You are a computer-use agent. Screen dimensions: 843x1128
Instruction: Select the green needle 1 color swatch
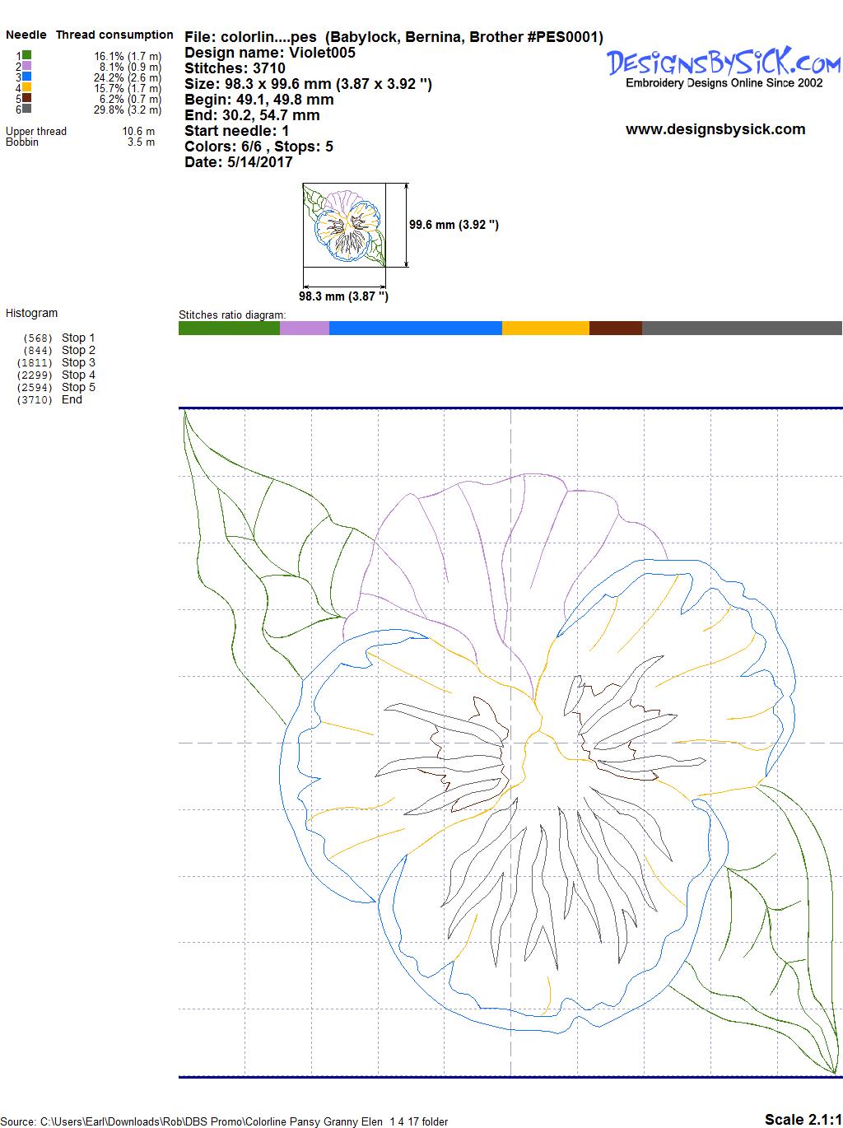pyautogui.click(x=27, y=55)
